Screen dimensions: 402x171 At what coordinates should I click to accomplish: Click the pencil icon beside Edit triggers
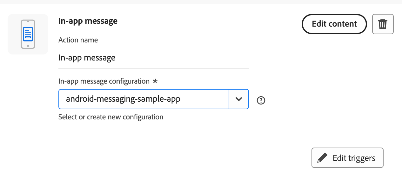tap(322, 158)
